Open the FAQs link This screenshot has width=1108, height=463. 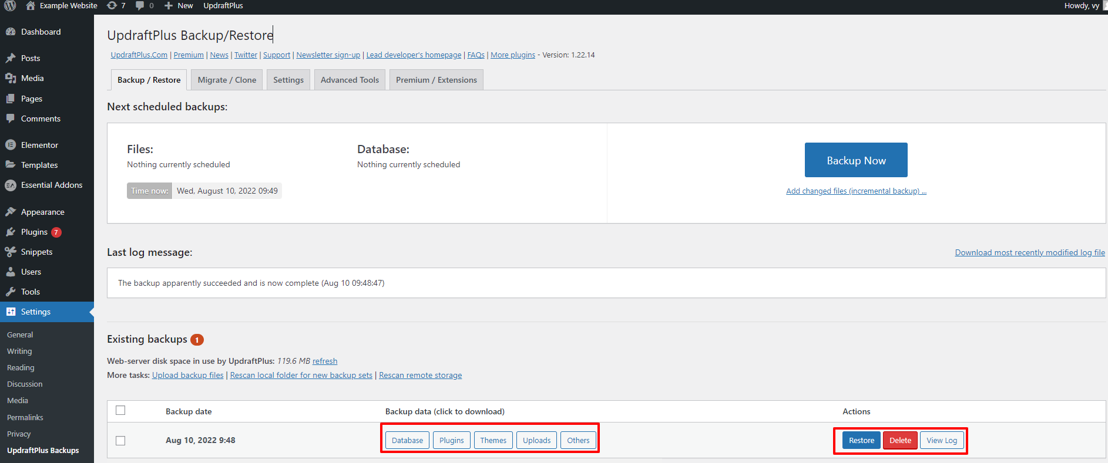[476, 55]
